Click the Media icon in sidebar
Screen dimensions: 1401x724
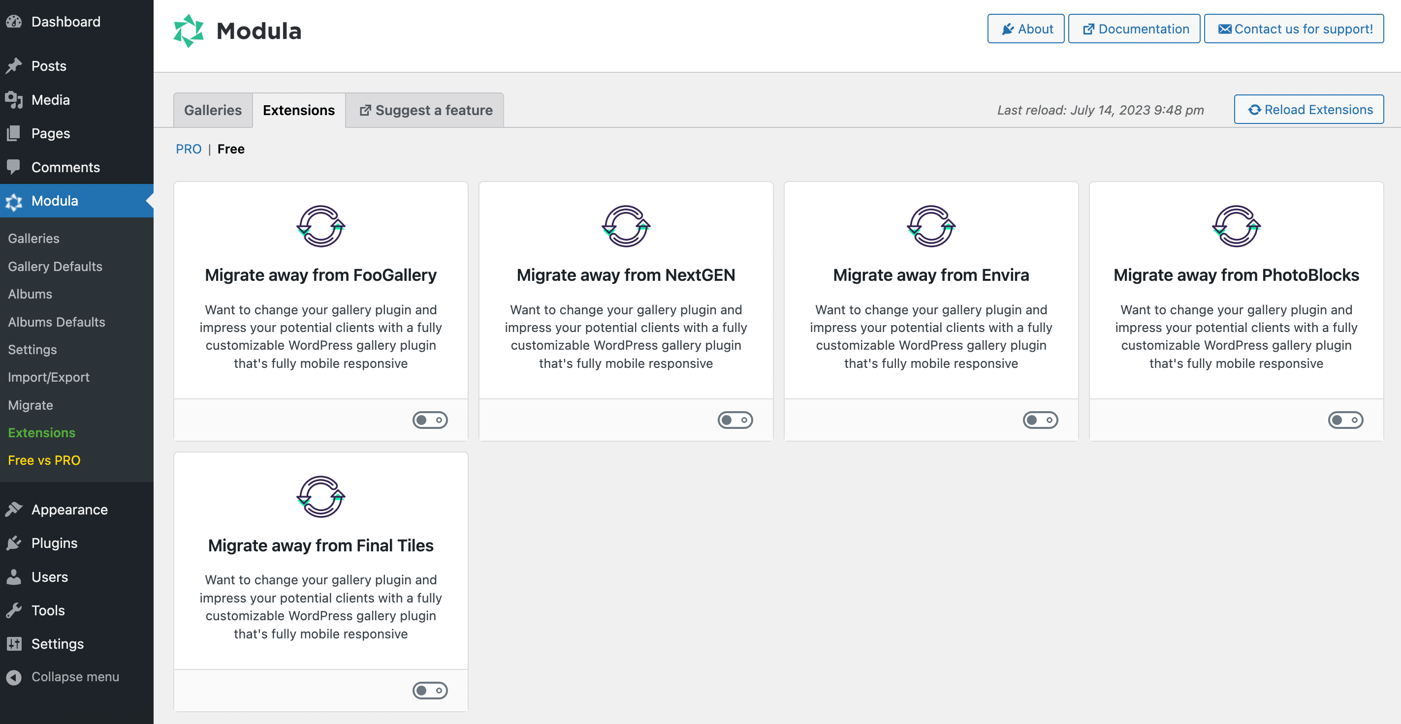point(14,100)
